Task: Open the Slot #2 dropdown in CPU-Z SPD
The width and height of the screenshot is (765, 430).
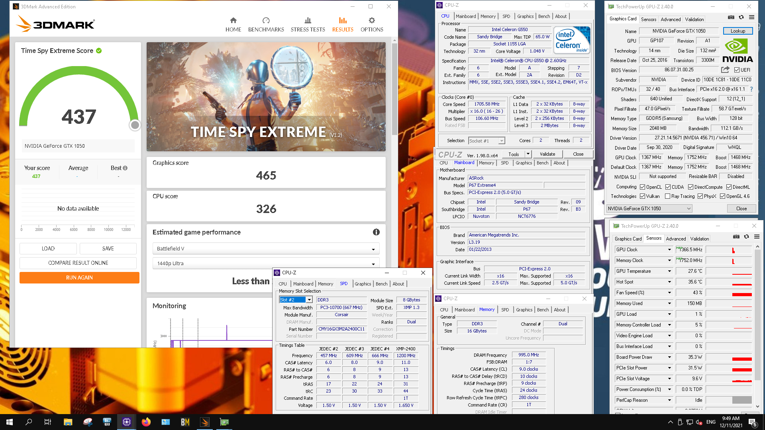Action: [296, 300]
